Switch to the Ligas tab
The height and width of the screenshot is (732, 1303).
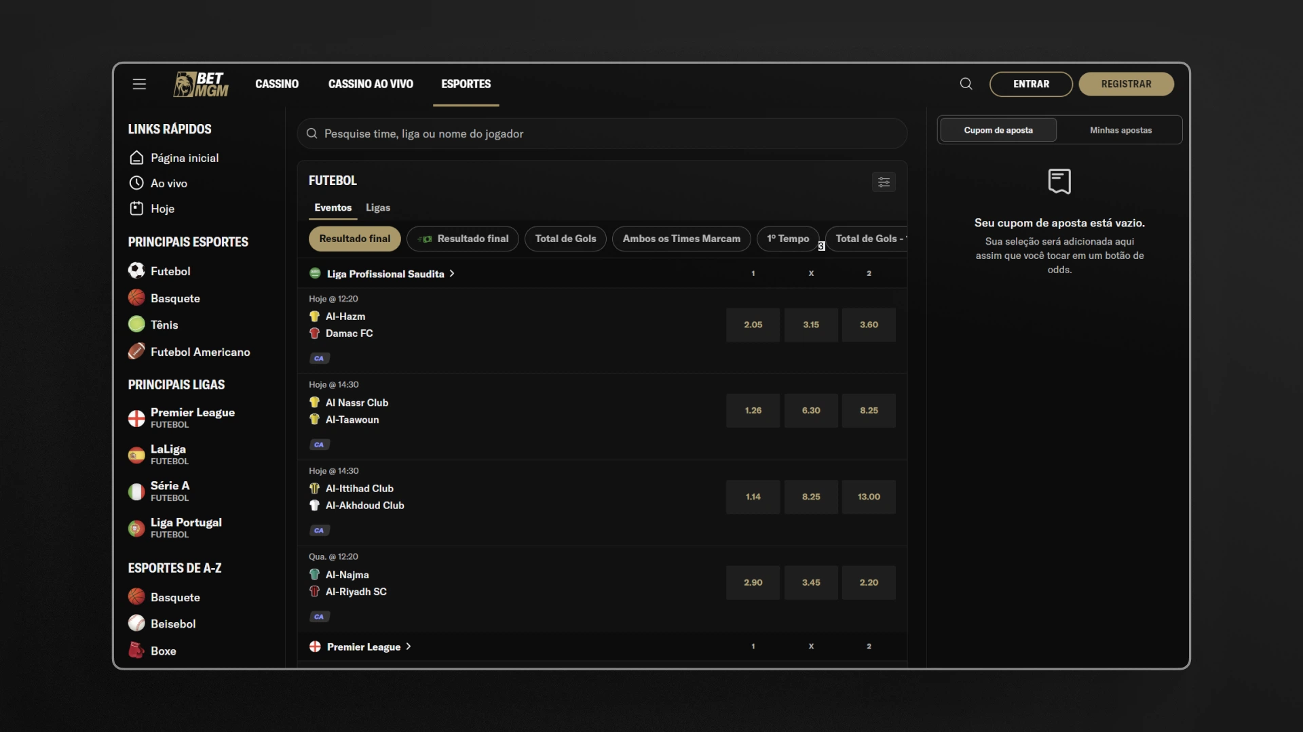click(378, 207)
